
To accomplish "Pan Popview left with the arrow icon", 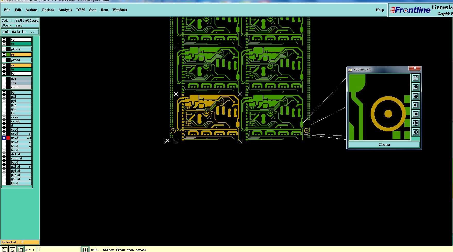I will click(416, 105).
